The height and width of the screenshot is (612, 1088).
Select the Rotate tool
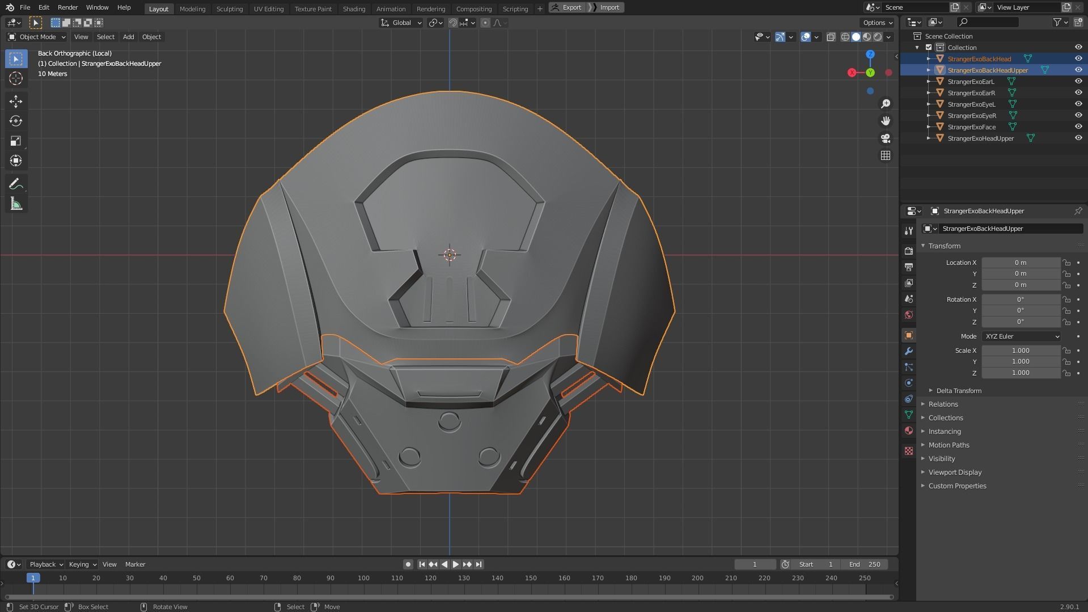(x=16, y=121)
